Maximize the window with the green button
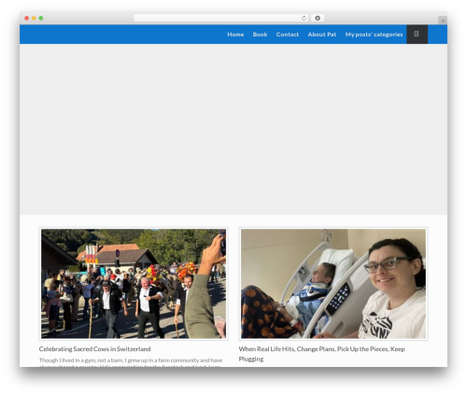 point(41,19)
